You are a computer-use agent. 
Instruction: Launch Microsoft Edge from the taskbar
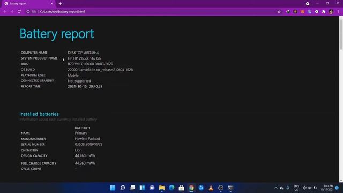coord(171,188)
